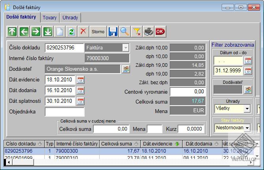
Task: Open calendar for Dát.evidencie field
Action: click(x=81, y=79)
